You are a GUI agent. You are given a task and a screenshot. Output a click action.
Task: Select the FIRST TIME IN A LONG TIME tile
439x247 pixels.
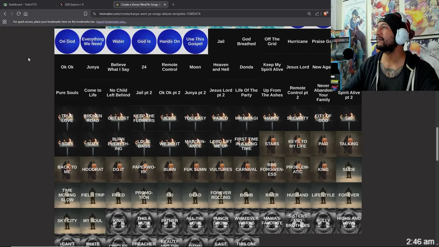click(x=246, y=144)
